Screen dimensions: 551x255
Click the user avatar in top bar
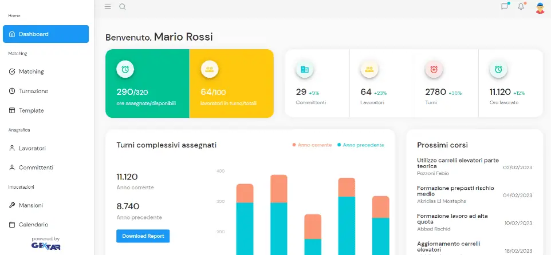click(x=540, y=7)
